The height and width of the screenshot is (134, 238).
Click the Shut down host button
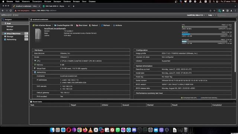pyautogui.click(x=82, y=25)
